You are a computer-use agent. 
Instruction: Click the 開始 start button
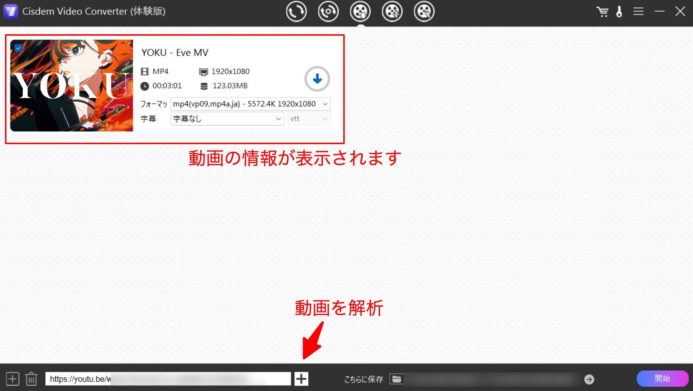click(663, 379)
